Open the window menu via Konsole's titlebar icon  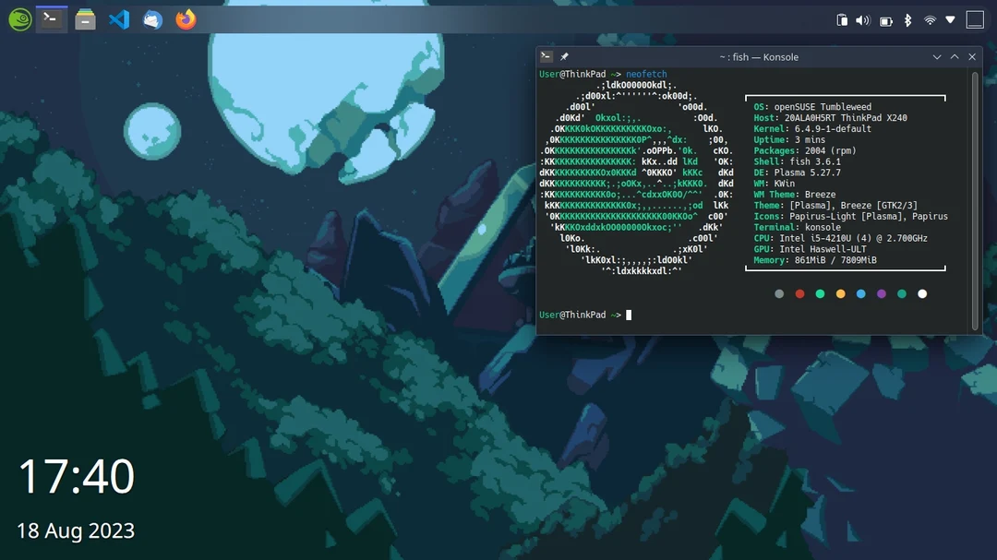[546, 56]
